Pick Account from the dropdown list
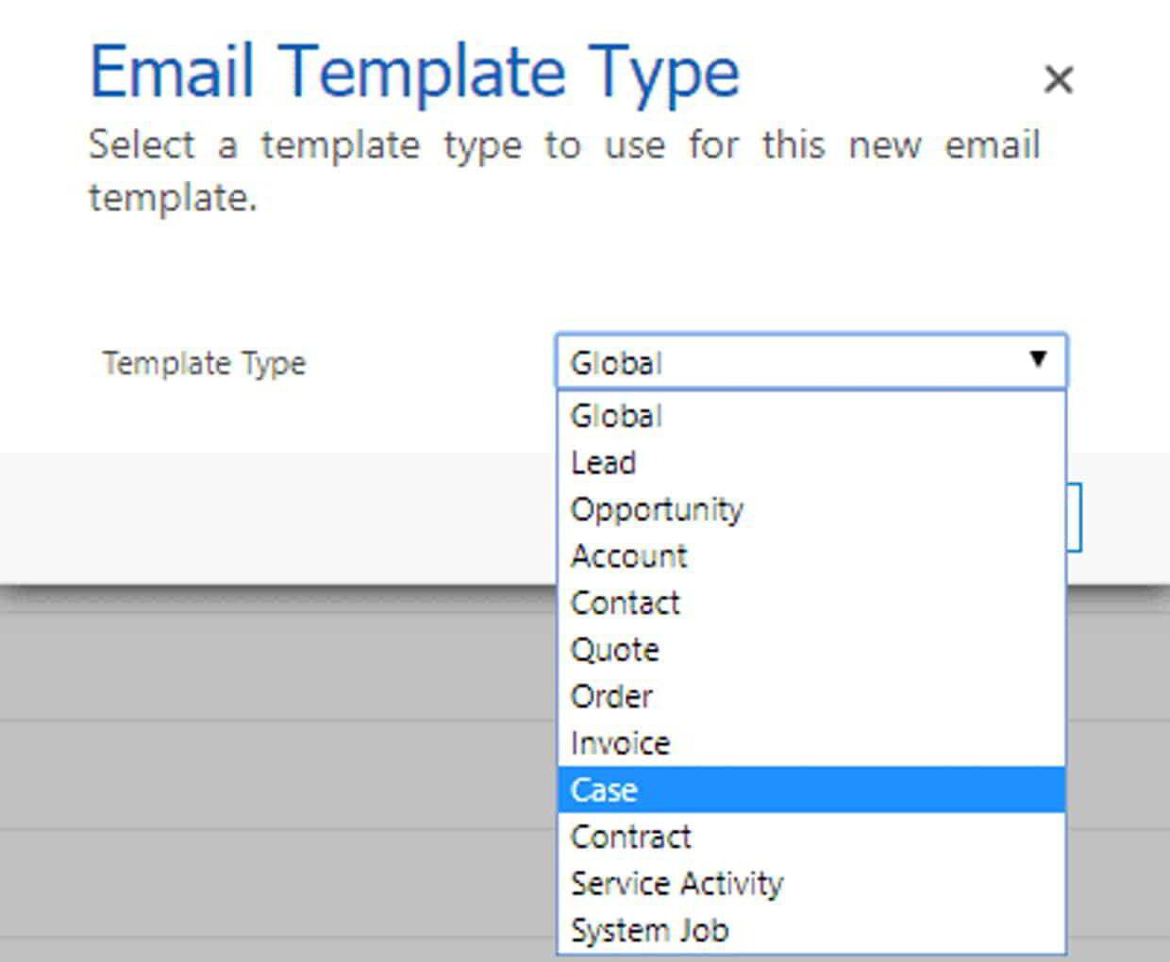This screenshot has height=962, width=1170. tap(627, 556)
